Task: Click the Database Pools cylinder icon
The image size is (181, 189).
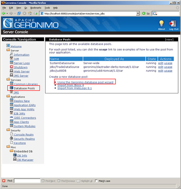Action: [x=12, y=88]
